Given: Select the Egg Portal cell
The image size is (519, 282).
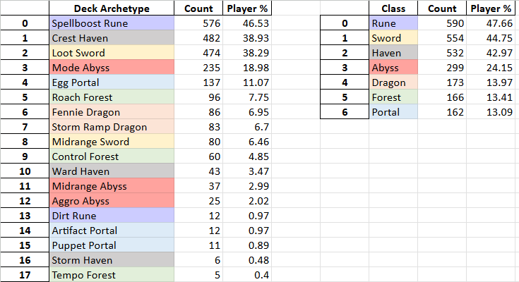Looking at the screenshot, I should (112, 82).
